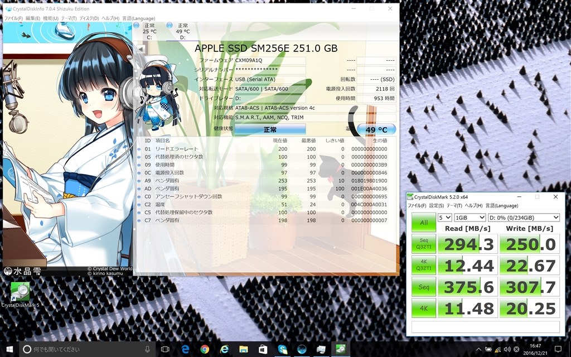Open Skype from taskbar
Image resolution: width=571 pixels, height=357 pixels.
[x=282, y=349]
